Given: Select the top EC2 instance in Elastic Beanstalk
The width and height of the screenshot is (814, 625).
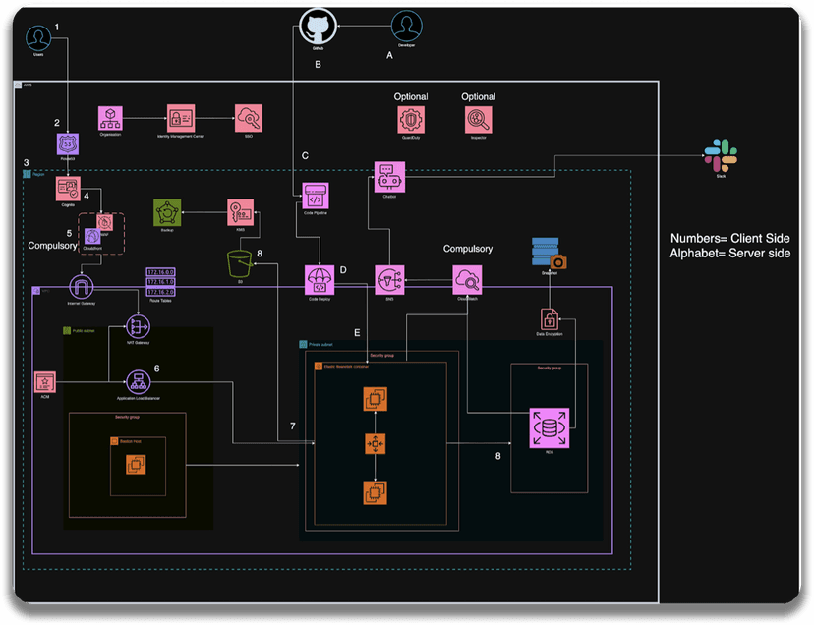Looking at the screenshot, I should pyautogui.click(x=375, y=399).
